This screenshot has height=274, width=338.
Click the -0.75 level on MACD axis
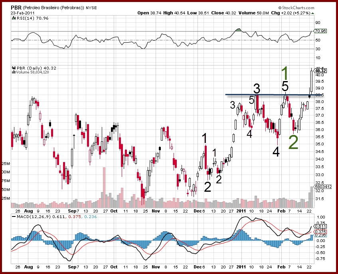click(x=320, y=259)
